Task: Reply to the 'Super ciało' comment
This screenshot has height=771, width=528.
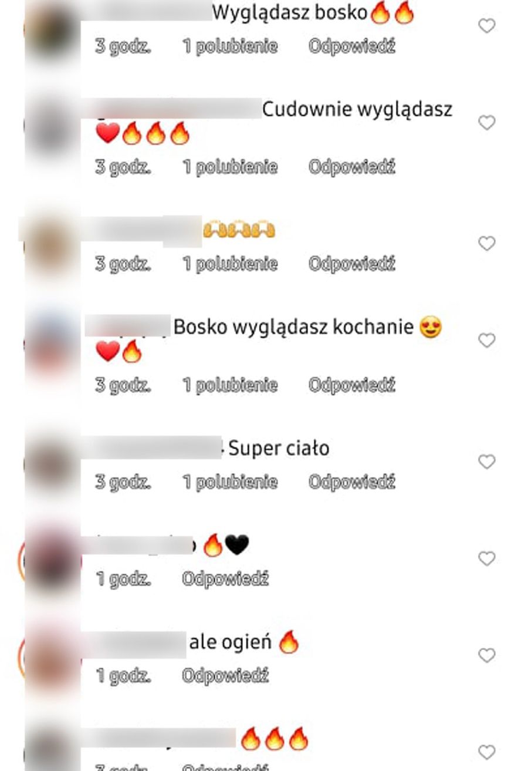Action: [352, 482]
